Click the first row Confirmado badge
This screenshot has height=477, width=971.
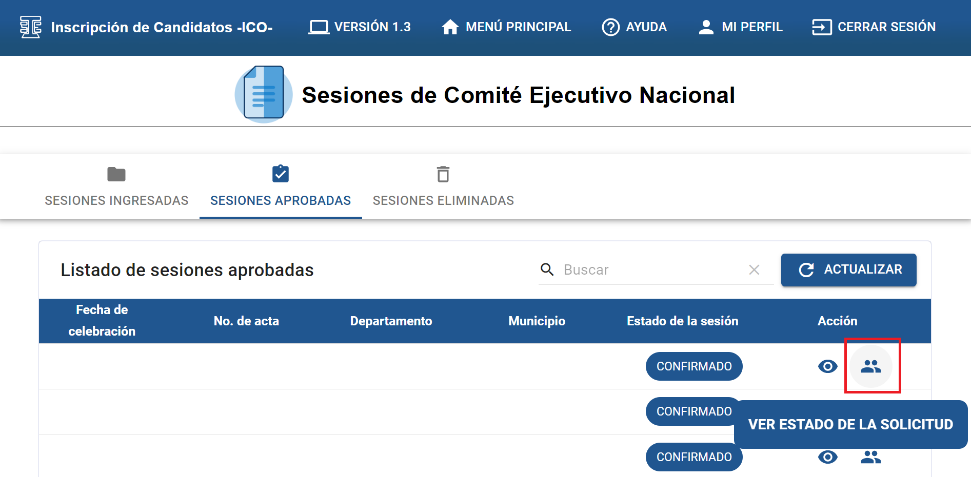coord(693,366)
